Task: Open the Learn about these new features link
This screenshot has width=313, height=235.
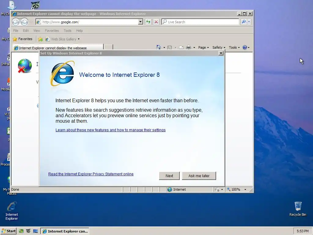Action: tap(111, 130)
